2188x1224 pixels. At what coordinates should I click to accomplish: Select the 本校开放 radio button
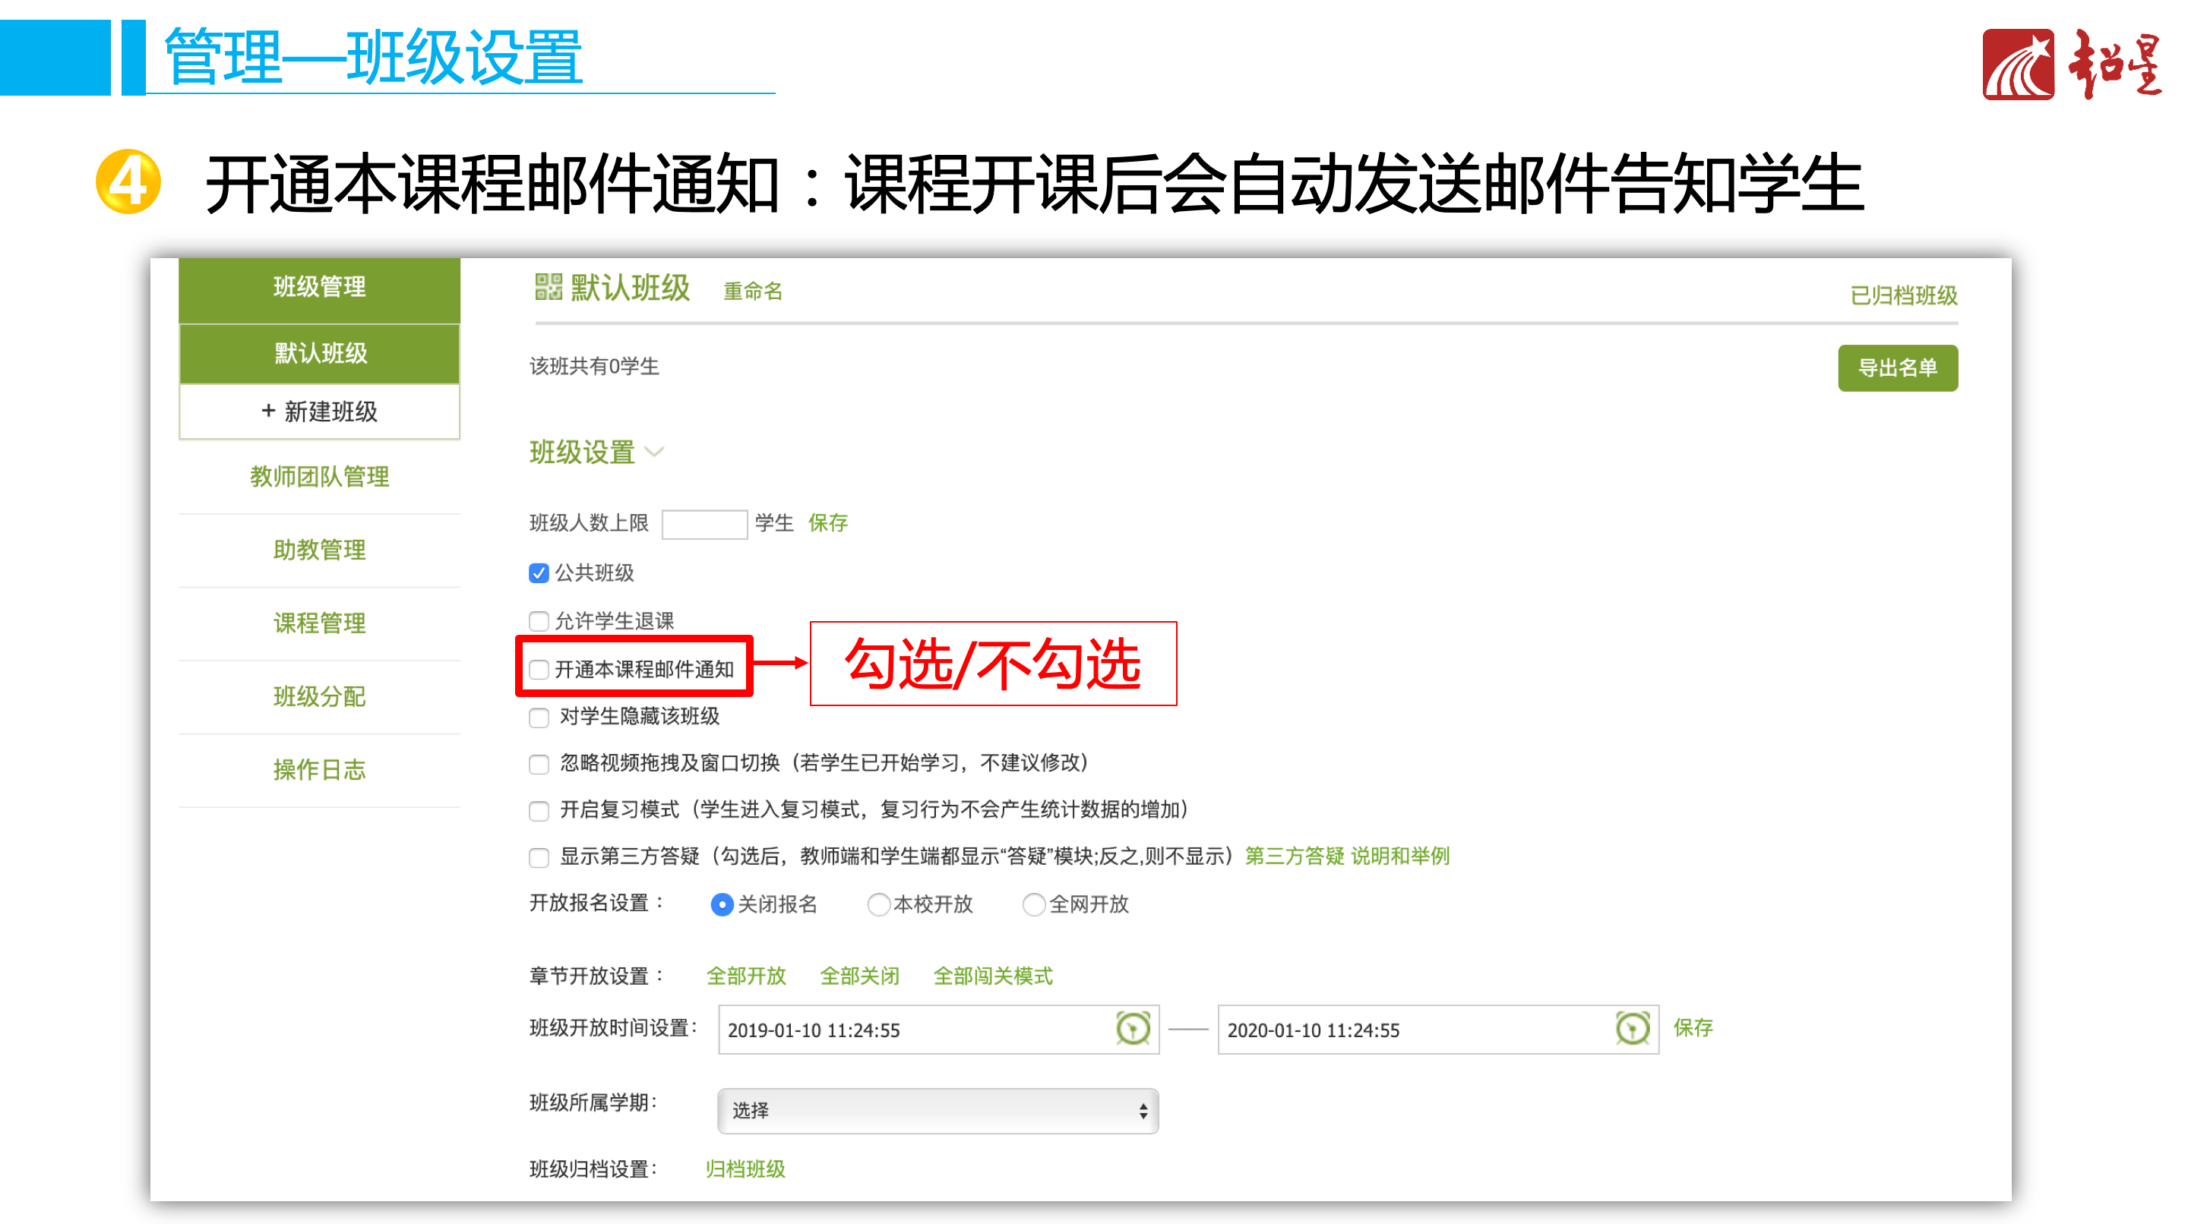(877, 905)
